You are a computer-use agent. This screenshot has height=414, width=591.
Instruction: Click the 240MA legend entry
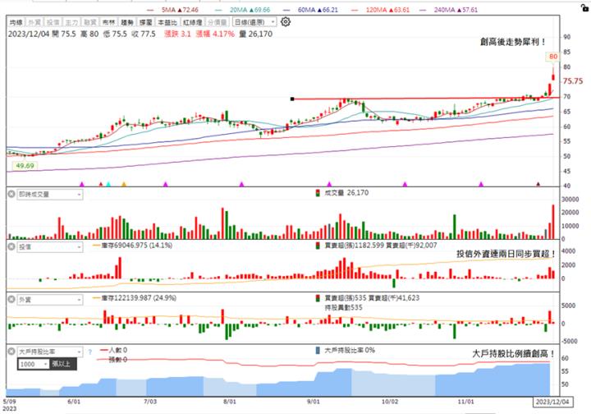pyautogui.click(x=448, y=10)
